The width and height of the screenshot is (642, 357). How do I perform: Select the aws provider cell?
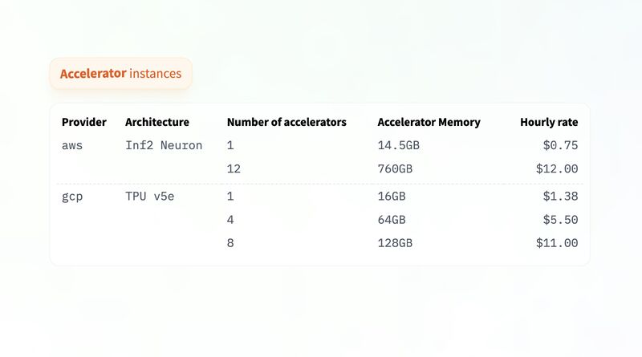click(x=72, y=145)
